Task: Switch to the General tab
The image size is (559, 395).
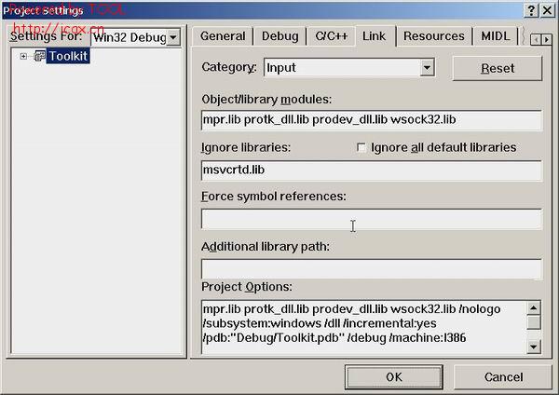Action: point(223,36)
